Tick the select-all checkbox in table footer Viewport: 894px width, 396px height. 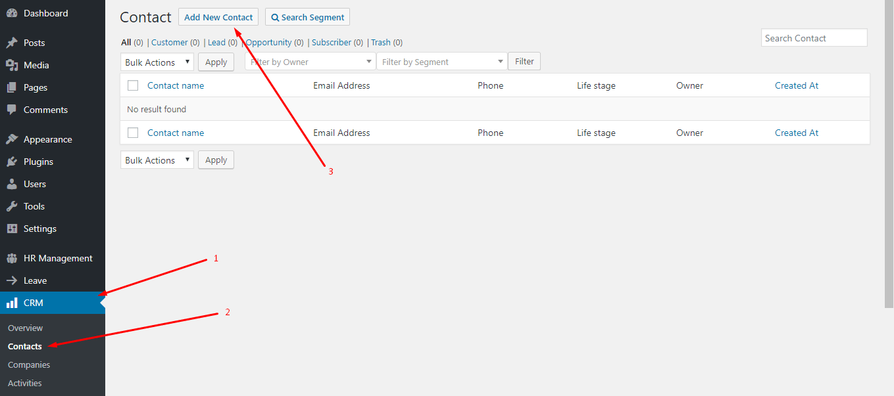(133, 133)
